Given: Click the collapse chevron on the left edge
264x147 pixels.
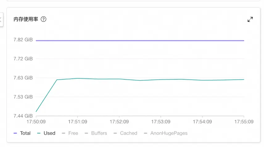Looking at the screenshot, I should pos(1,20).
